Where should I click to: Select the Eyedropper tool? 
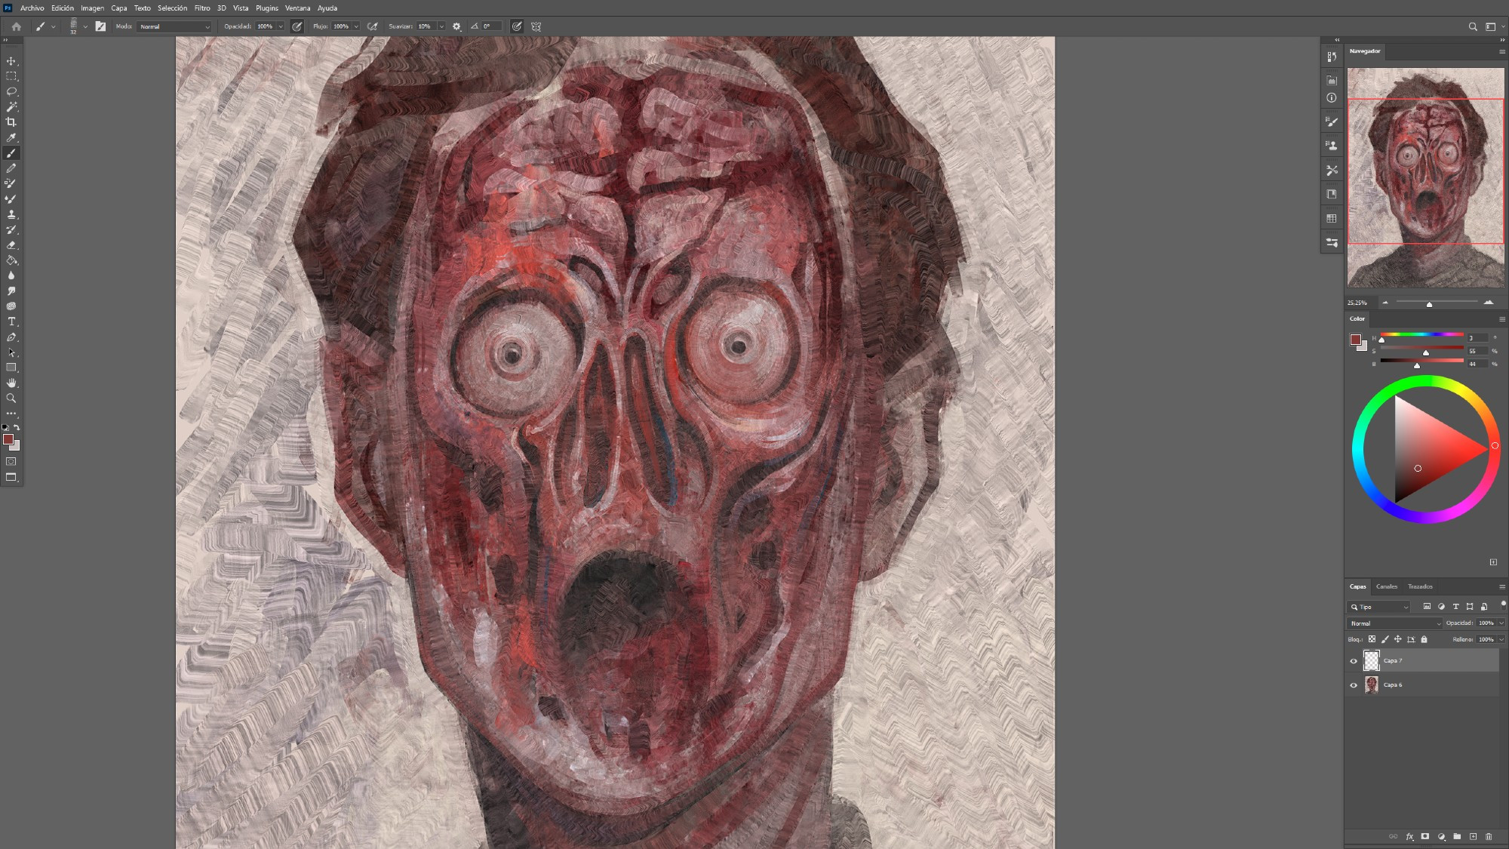[x=11, y=138]
